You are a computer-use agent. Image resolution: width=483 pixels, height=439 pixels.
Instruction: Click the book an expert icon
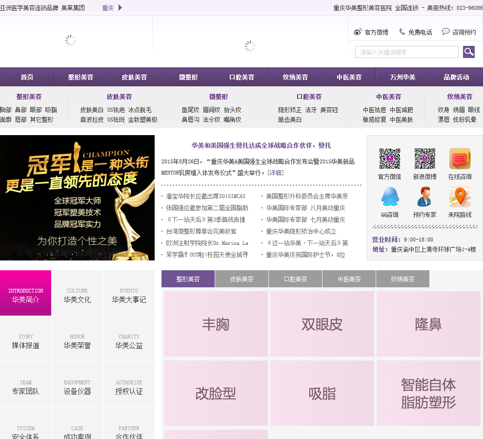click(424, 197)
